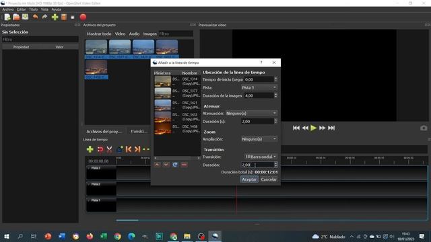
Task: Open the Ayuda menu
Action: pyautogui.click(x=57, y=9)
